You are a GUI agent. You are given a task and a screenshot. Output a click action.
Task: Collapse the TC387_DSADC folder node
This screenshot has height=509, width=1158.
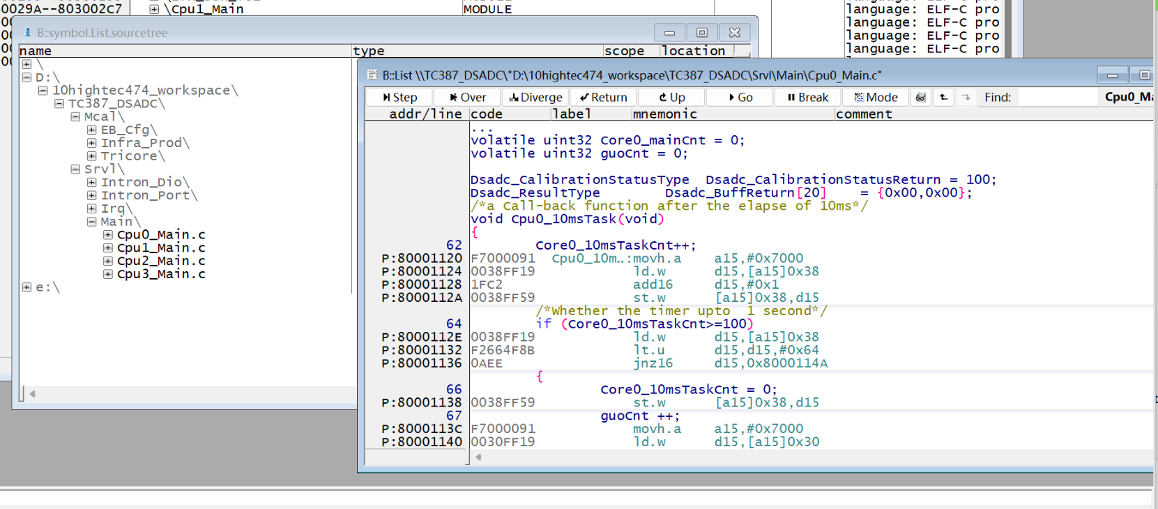click(x=59, y=104)
